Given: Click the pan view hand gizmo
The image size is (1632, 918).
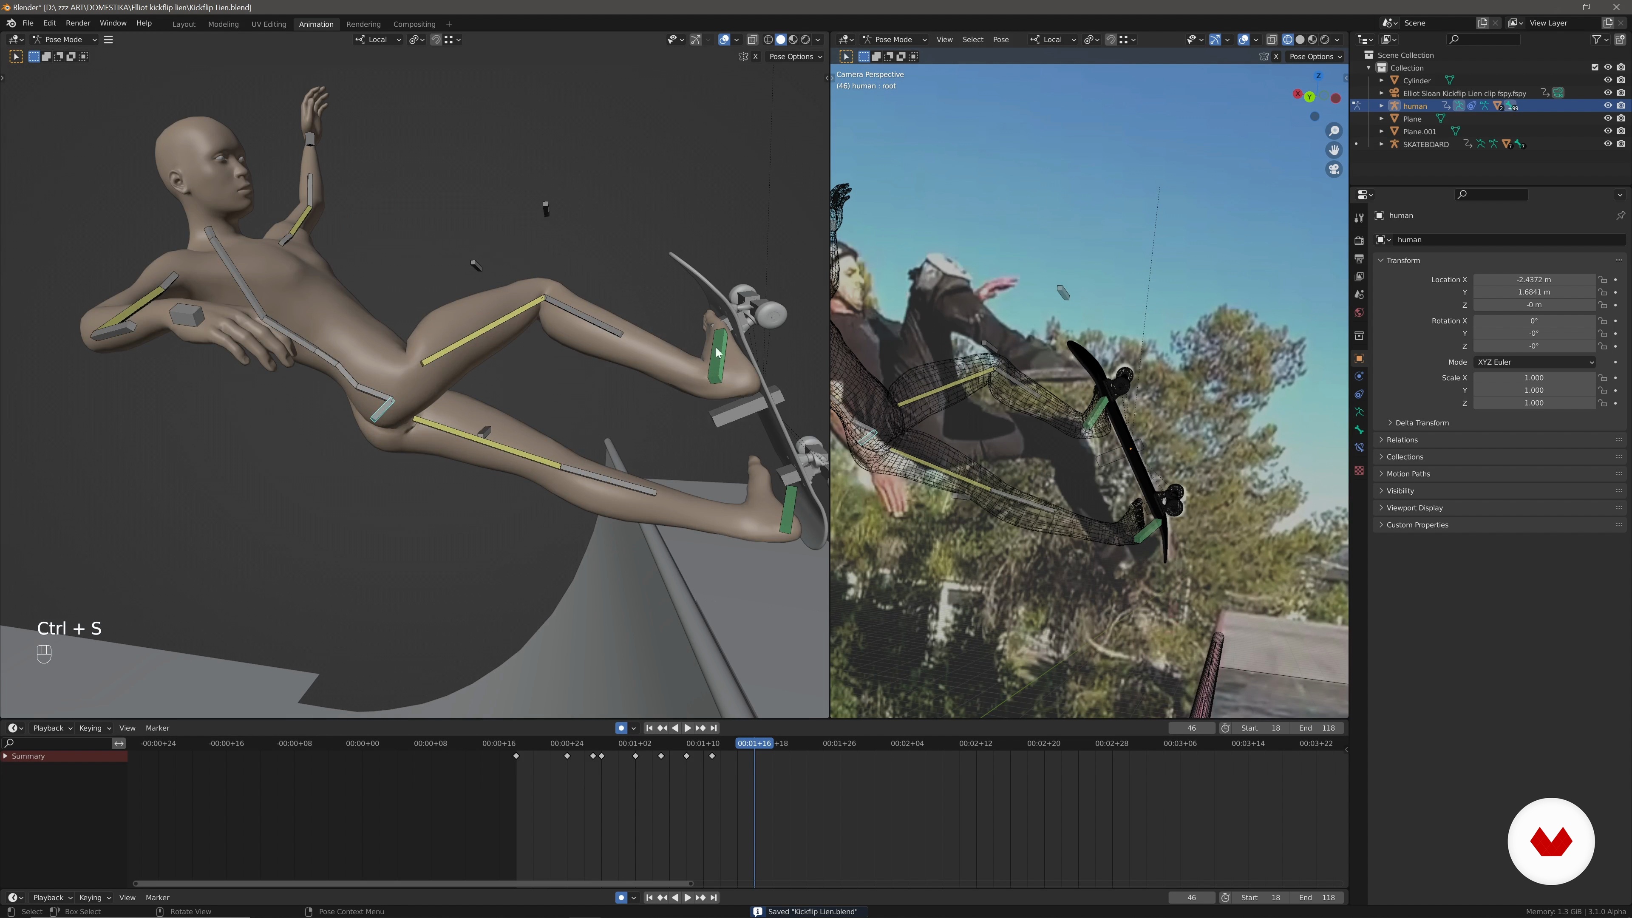Looking at the screenshot, I should [x=1334, y=150].
